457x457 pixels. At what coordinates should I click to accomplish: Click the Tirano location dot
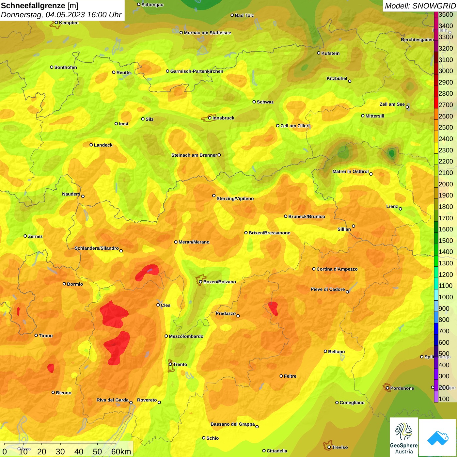click(36, 335)
